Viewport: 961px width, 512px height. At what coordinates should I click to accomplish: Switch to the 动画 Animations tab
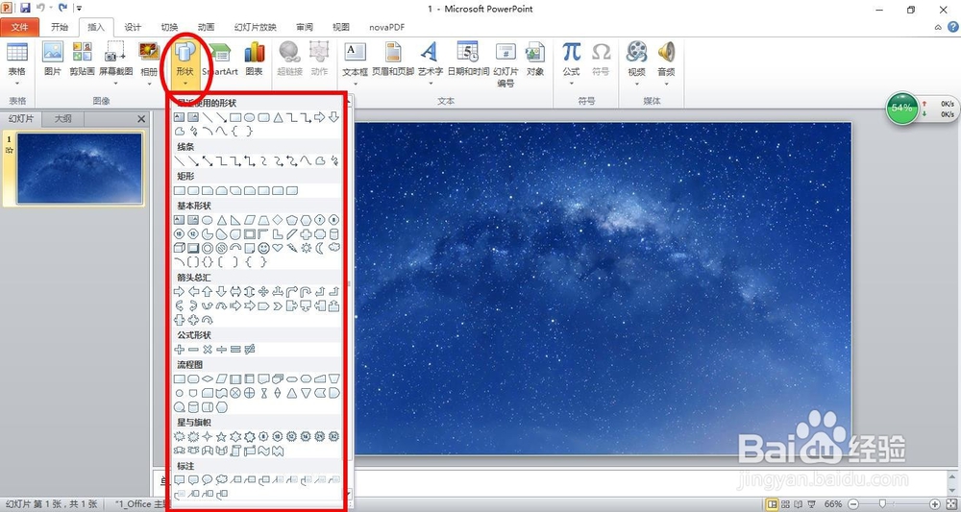(x=206, y=27)
